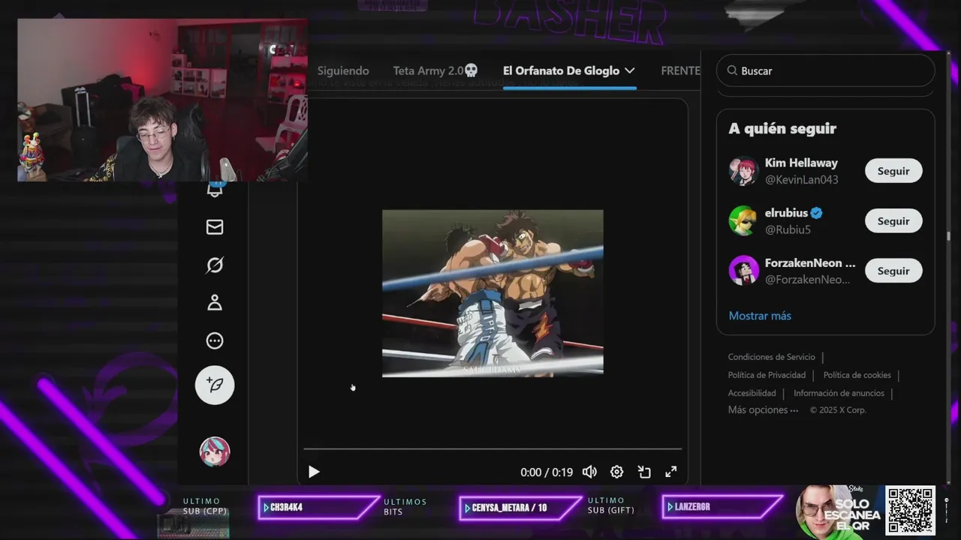Image resolution: width=961 pixels, height=540 pixels.
Task: Click the anime boxing video thumbnail
Action: point(493,293)
